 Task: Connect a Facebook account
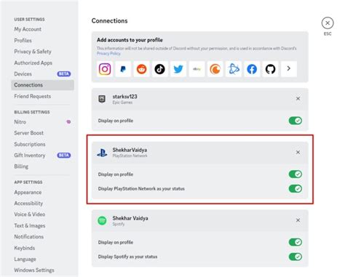coord(252,69)
